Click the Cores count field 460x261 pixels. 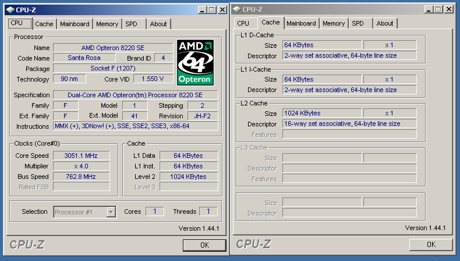(x=155, y=211)
